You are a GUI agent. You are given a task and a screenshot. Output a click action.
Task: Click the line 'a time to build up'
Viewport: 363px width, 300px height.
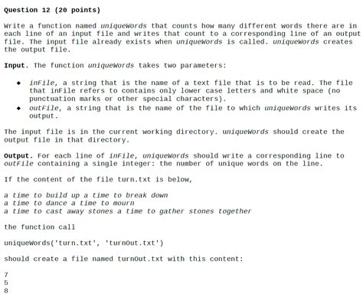point(86,195)
